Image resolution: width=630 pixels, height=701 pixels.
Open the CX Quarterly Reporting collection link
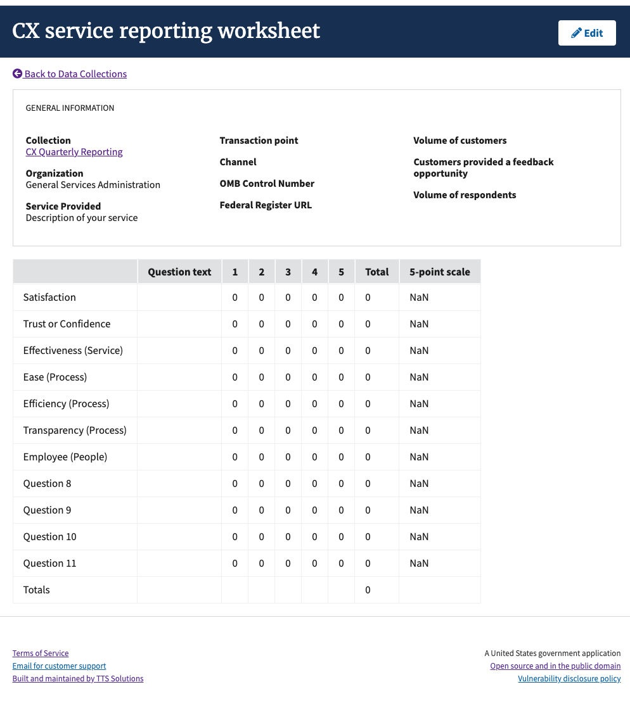(x=74, y=152)
